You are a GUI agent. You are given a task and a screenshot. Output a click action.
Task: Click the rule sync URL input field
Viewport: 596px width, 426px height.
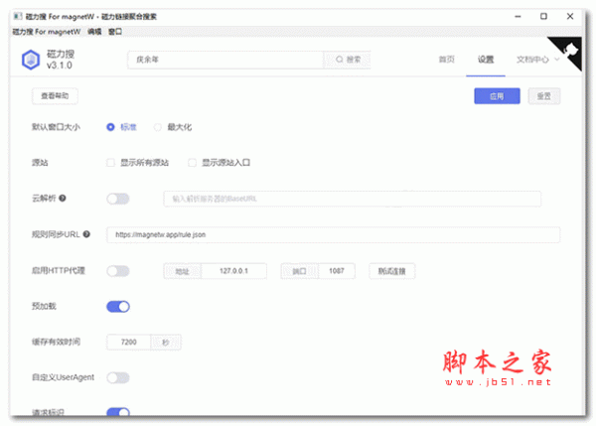tap(333, 234)
